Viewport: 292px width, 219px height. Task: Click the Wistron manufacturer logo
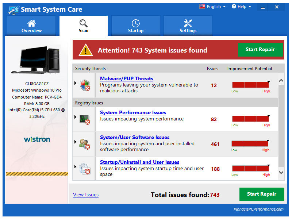coord(37,139)
